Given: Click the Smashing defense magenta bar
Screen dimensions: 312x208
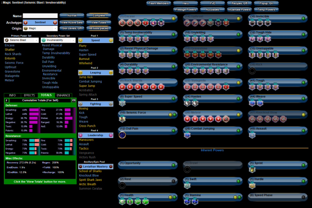Looking at the screenshot, I should point(33,110).
